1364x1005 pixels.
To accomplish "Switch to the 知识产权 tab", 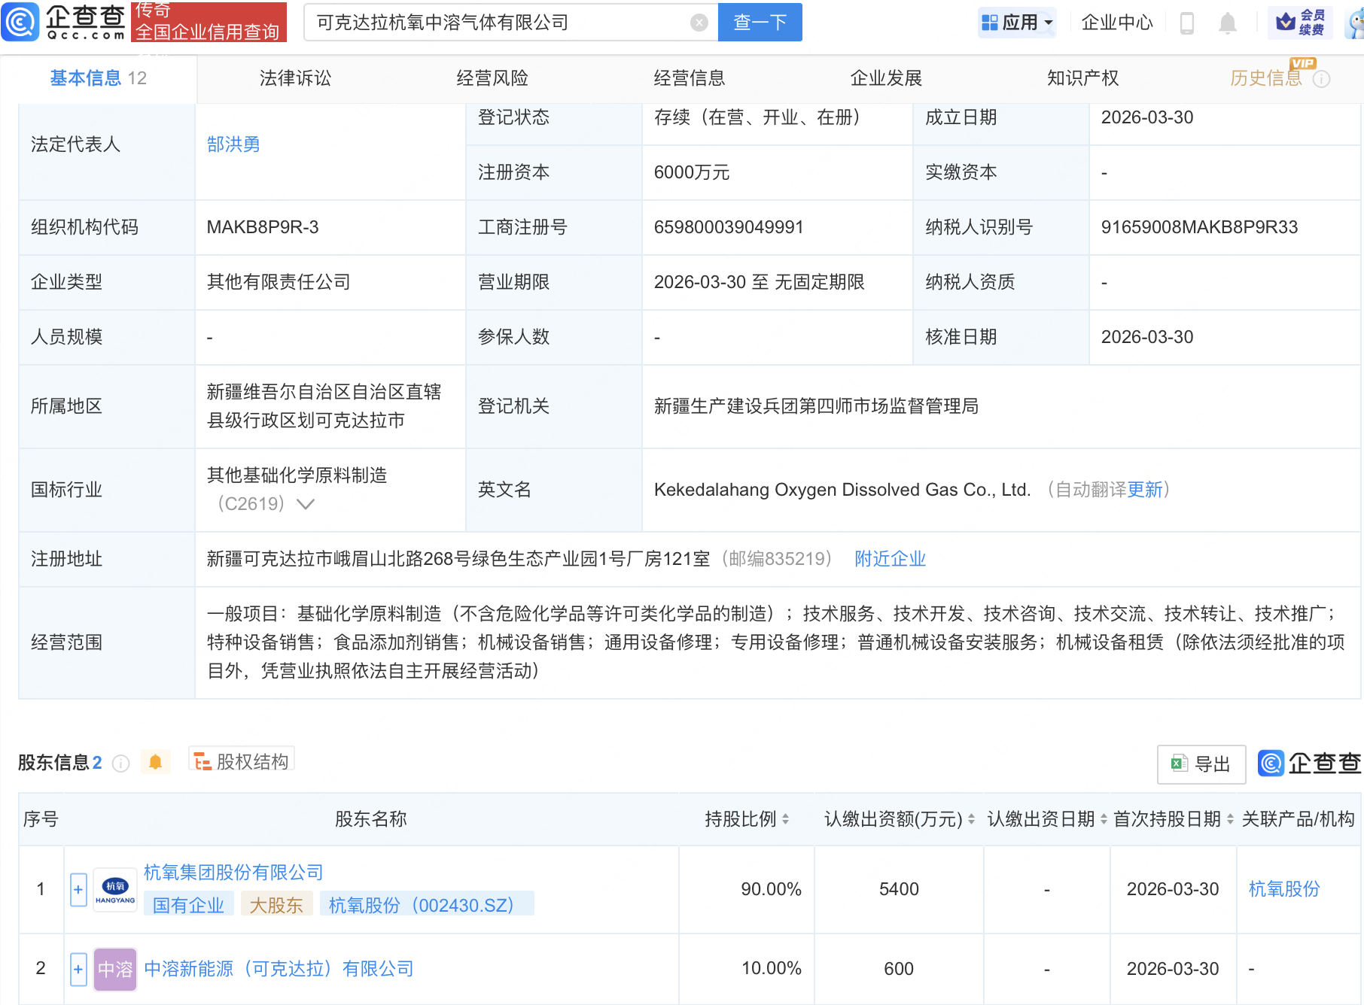I will click(x=1082, y=77).
